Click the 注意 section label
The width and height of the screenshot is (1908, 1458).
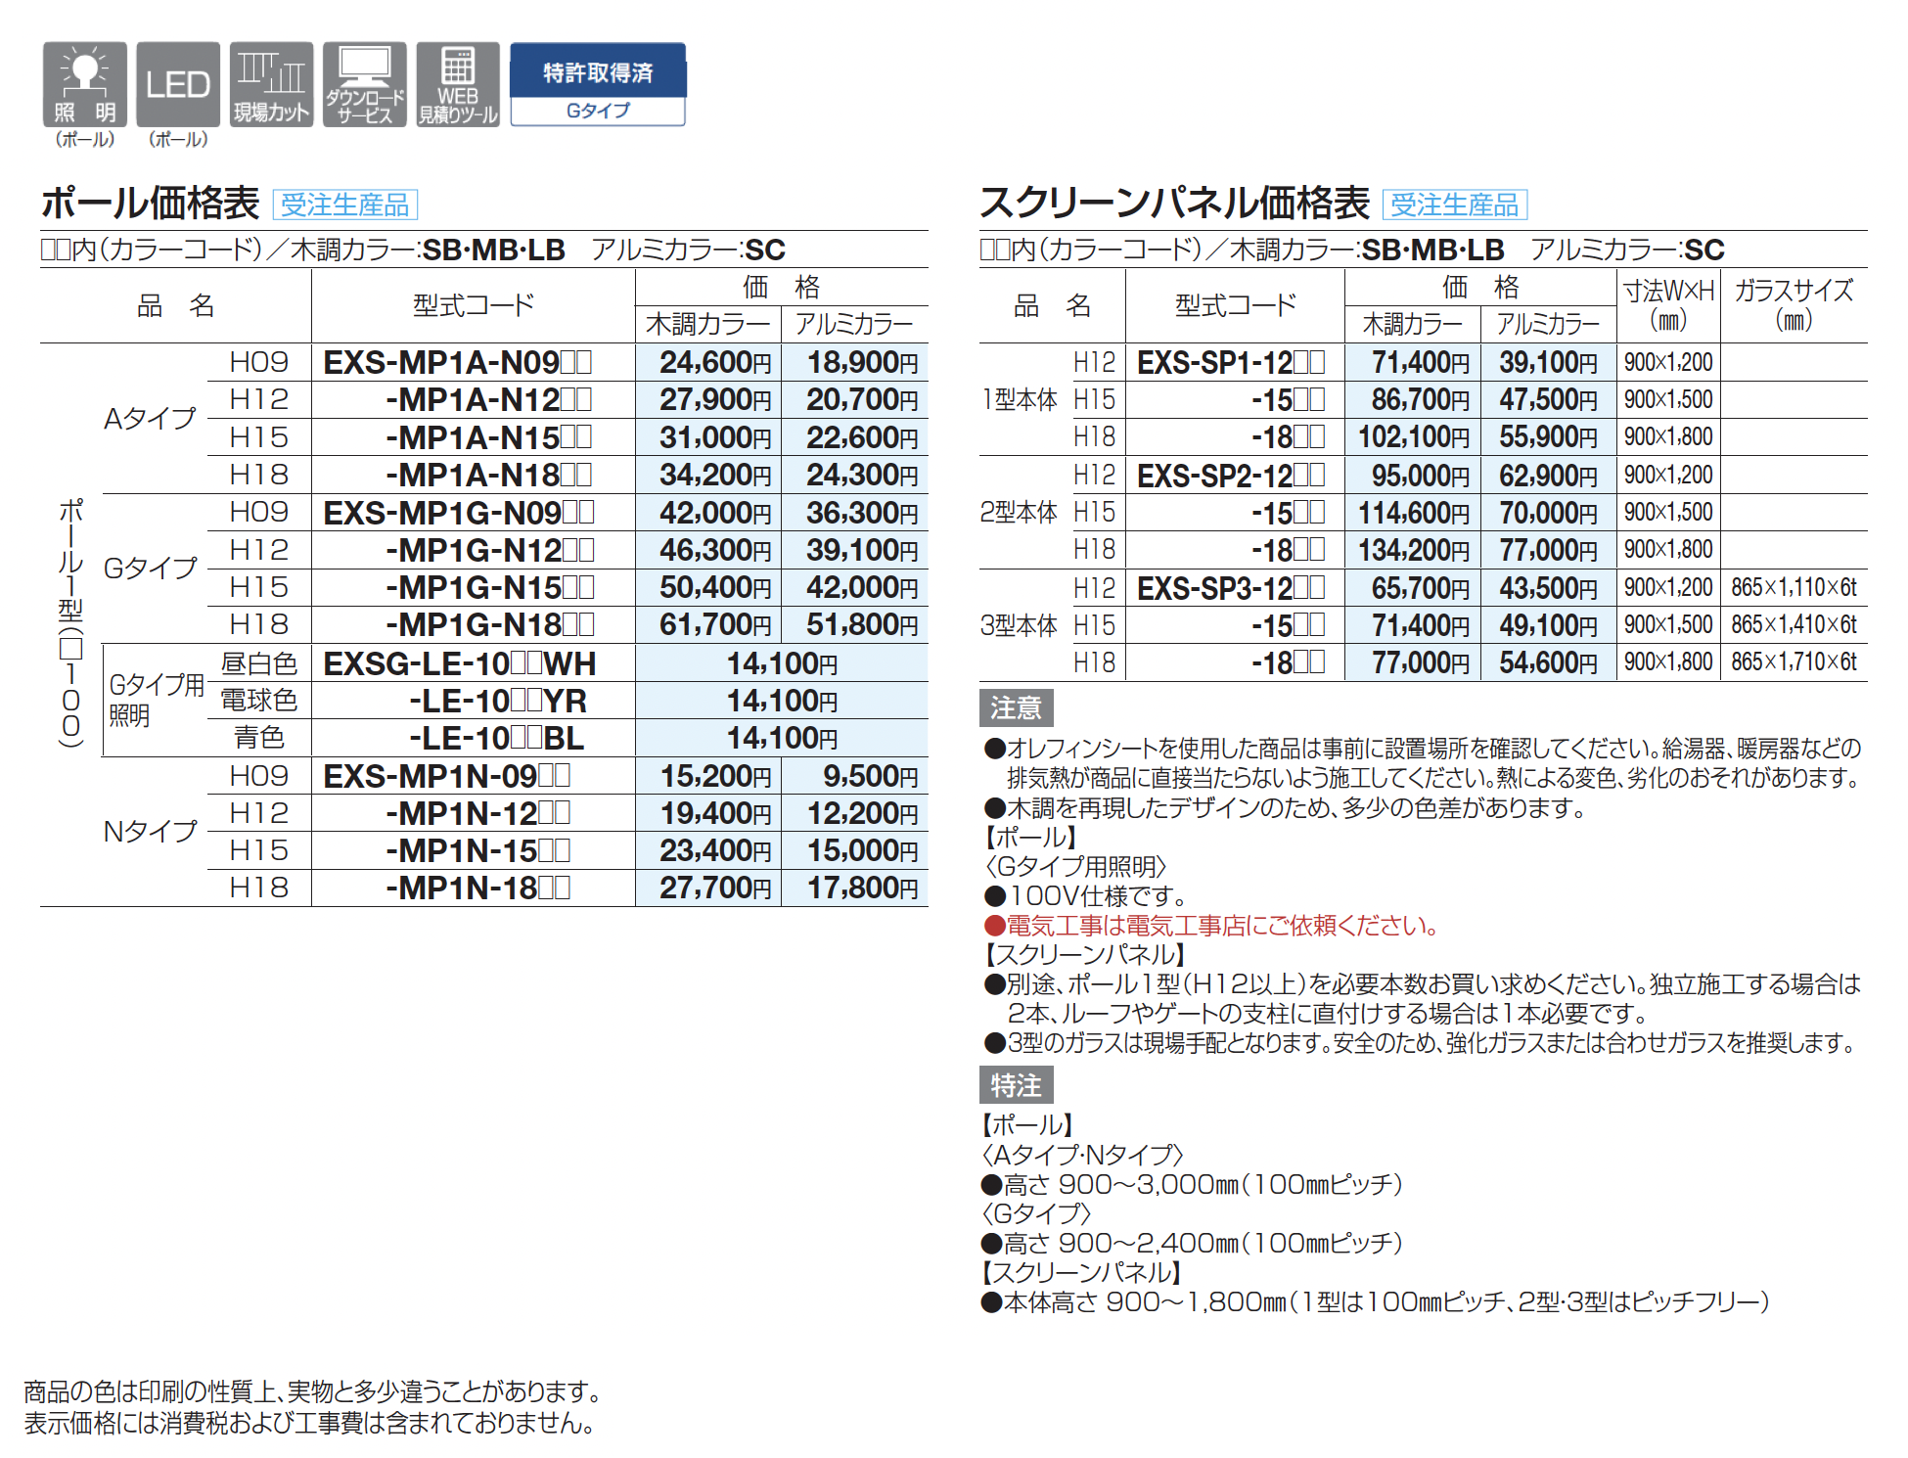(1016, 707)
